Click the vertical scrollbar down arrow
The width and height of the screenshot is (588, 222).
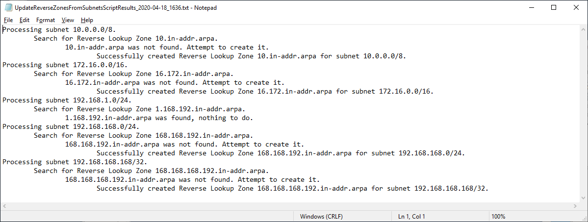coord(582,198)
